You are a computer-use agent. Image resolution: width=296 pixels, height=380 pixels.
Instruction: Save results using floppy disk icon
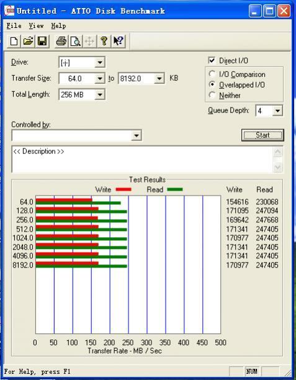click(x=42, y=41)
